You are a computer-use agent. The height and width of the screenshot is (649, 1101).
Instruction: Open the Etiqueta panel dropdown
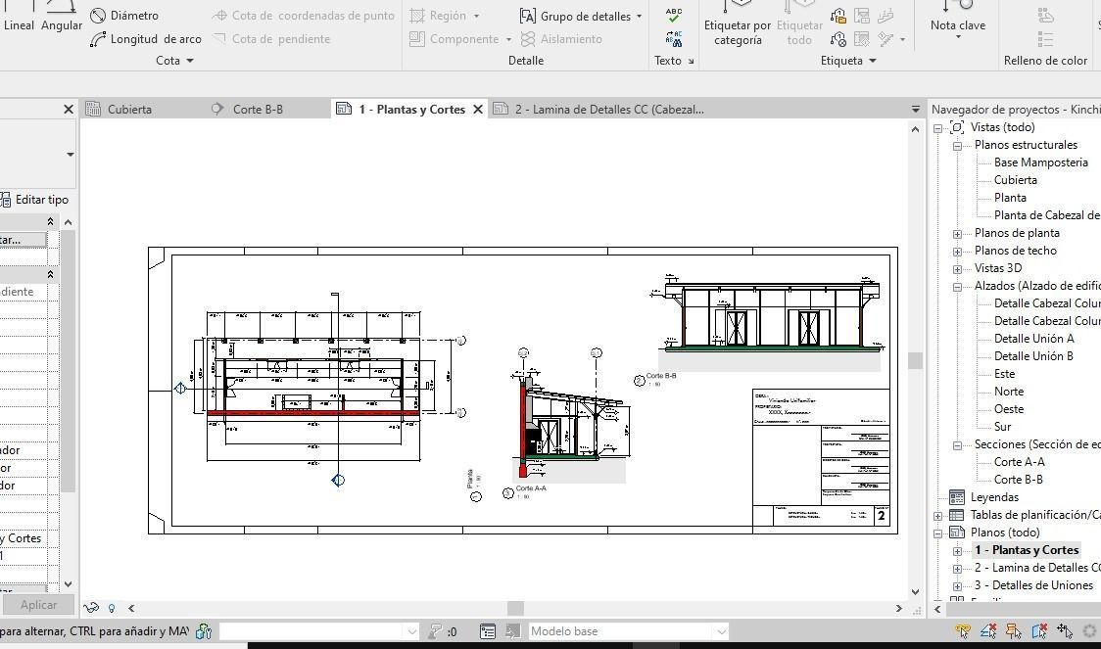848,61
